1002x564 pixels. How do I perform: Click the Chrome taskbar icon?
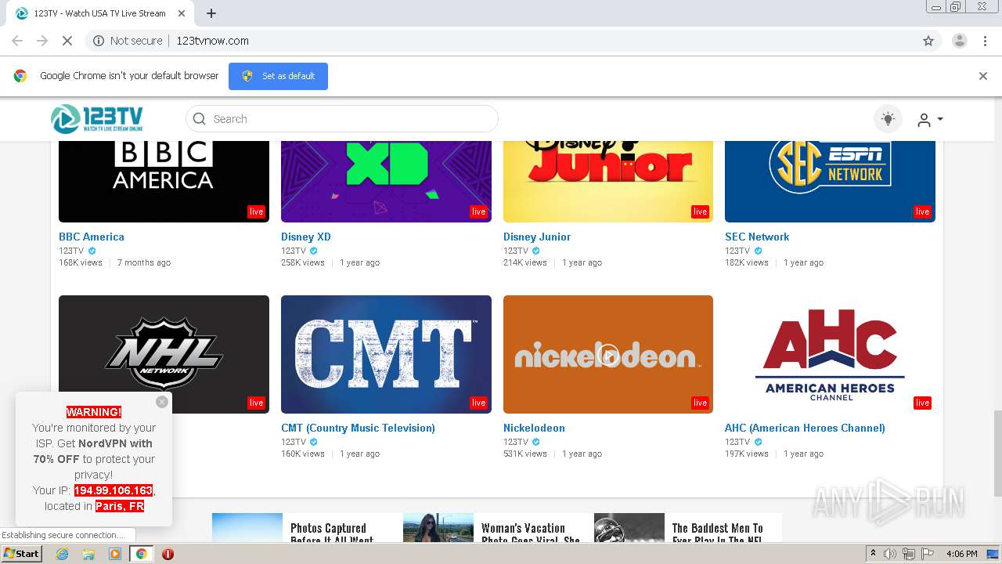point(142,554)
